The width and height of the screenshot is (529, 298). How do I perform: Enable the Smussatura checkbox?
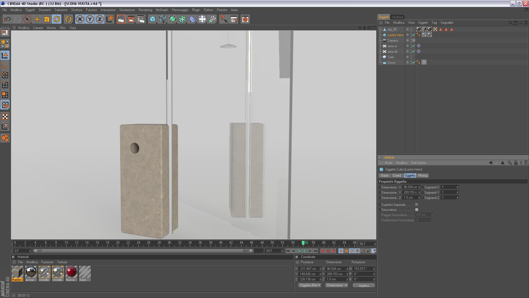pos(417,210)
